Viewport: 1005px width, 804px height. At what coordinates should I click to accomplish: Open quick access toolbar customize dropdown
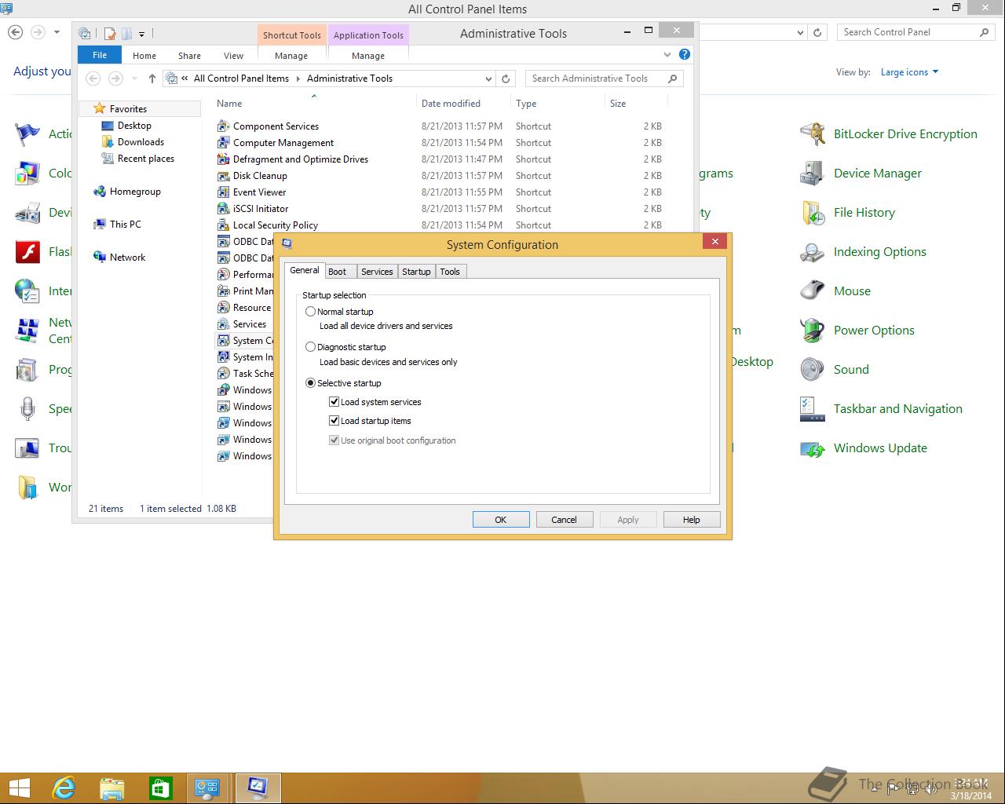pos(142,34)
